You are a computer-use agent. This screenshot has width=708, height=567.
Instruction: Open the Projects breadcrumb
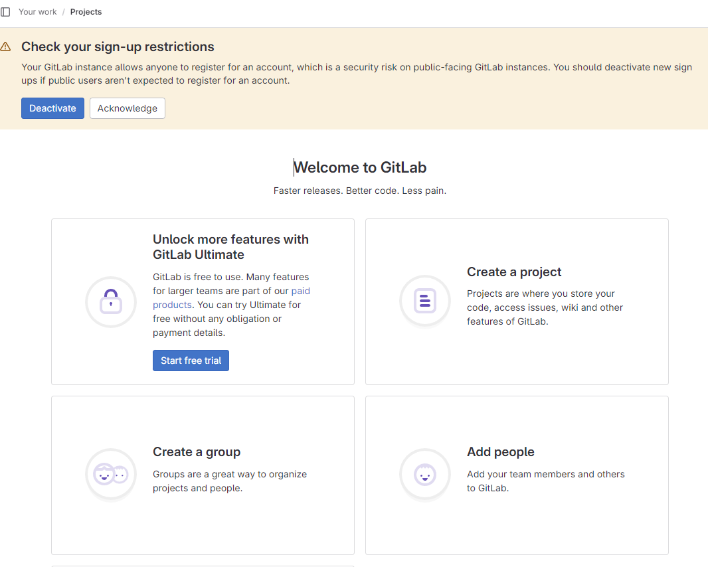(x=86, y=12)
